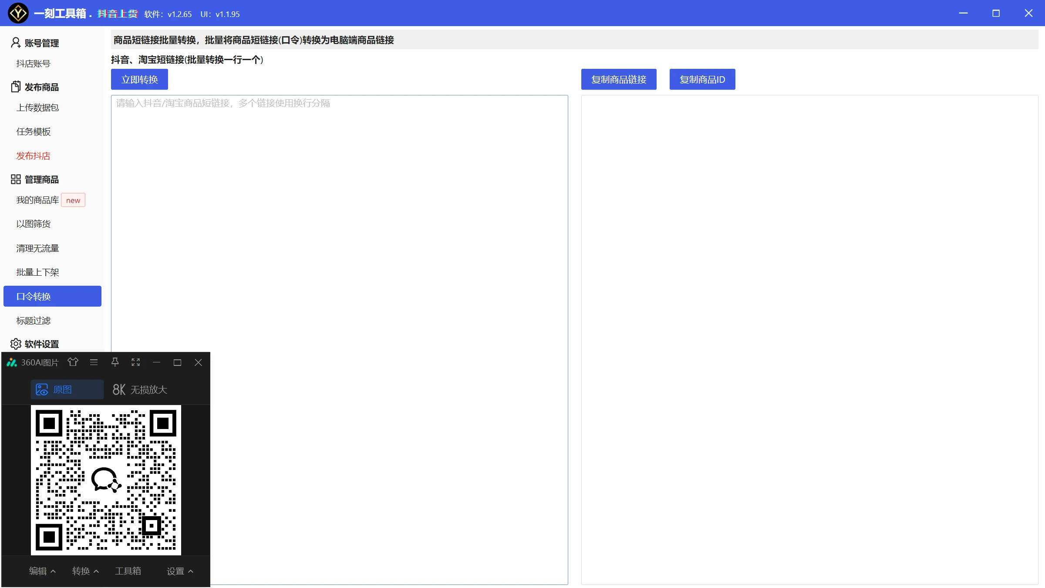Click the 复制商品ID button
The width and height of the screenshot is (1045, 588).
click(x=702, y=79)
